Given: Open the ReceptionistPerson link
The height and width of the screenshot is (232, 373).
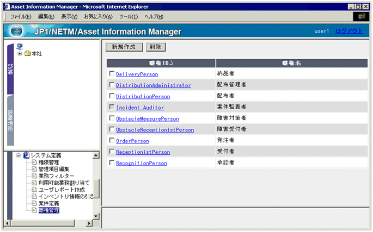Looking at the screenshot, I should 143,152.
